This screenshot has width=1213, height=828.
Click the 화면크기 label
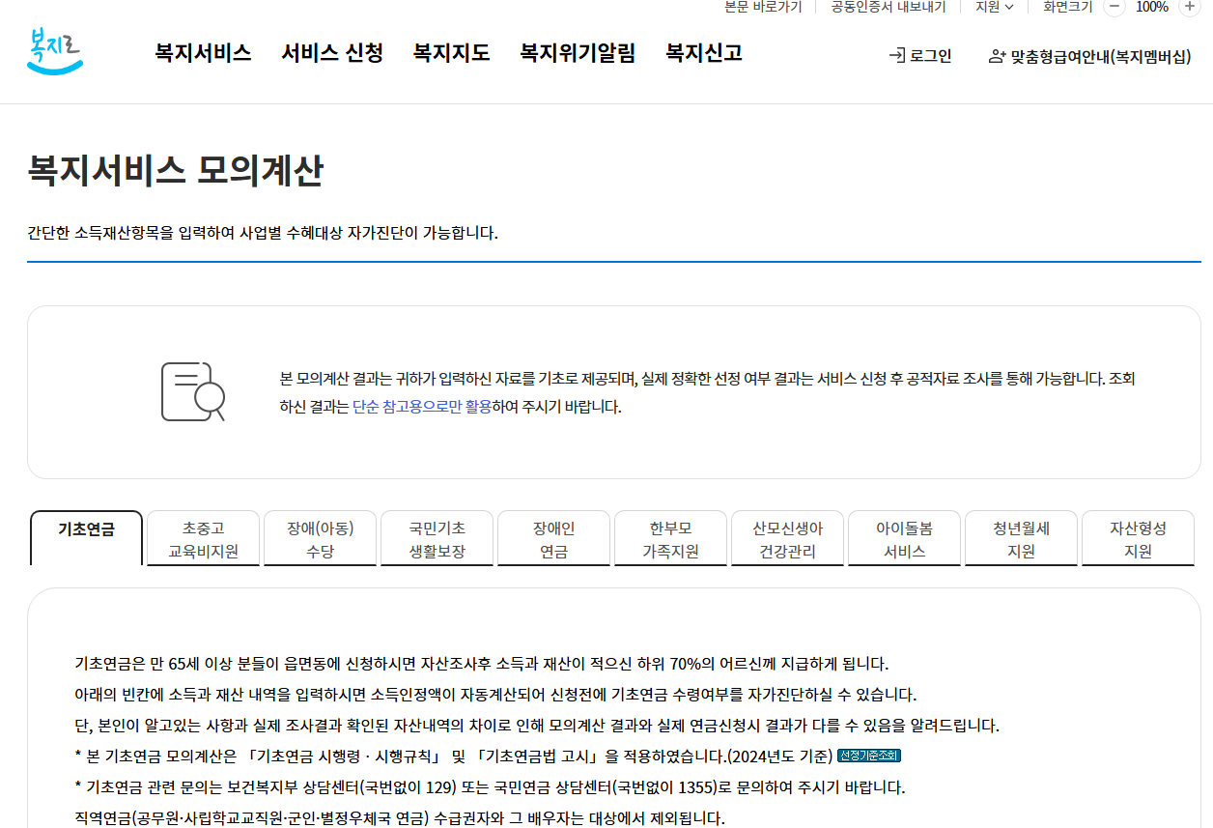pyautogui.click(x=1068, y=7)
